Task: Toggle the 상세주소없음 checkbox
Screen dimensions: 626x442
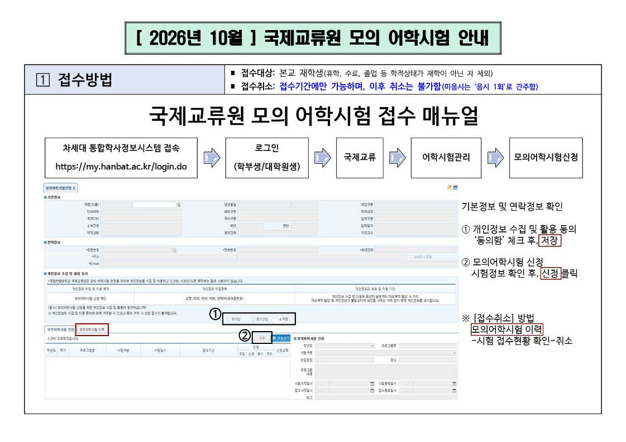Action: pos(410,257)
